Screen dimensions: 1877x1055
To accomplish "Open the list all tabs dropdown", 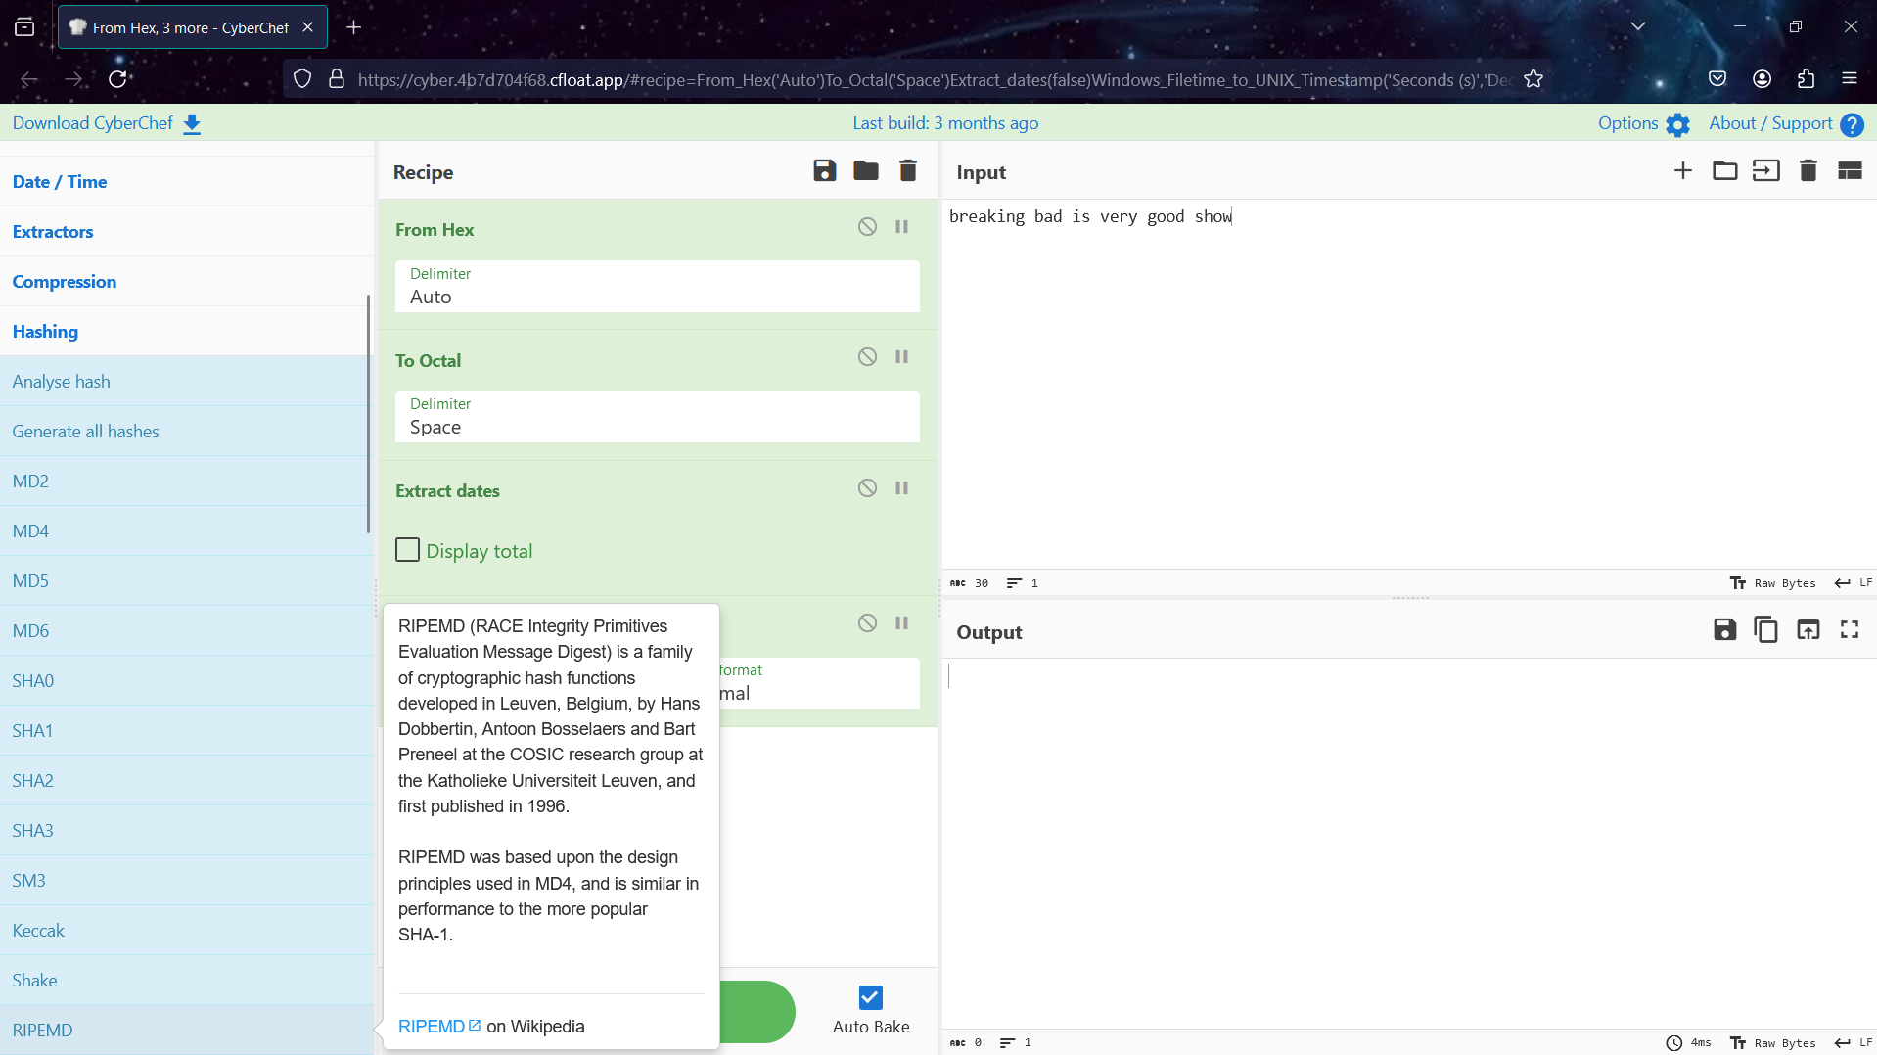I will click(1637, 26).
